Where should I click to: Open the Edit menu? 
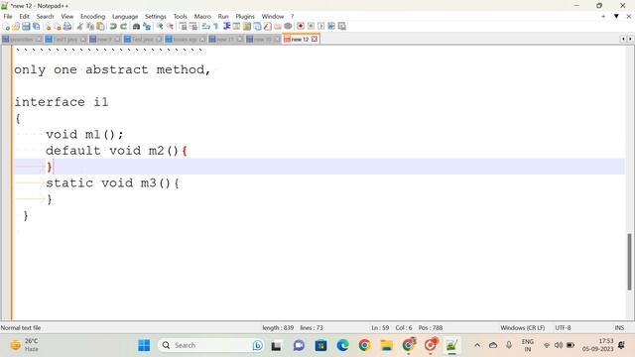[24, 16]
